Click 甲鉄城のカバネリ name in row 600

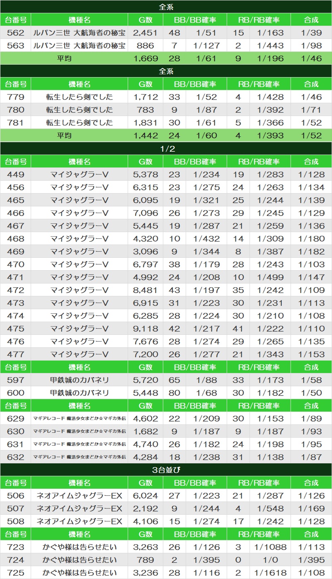click(x=79, y=393)
